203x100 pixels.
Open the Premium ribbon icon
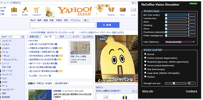111,10
